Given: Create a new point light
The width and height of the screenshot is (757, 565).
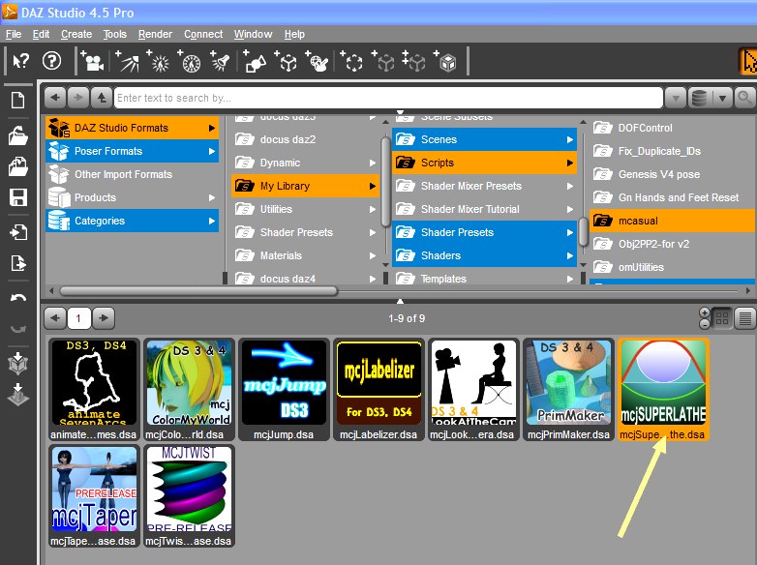Looking at the screenshot, I should pyautogui.click(x=159, y=61).
